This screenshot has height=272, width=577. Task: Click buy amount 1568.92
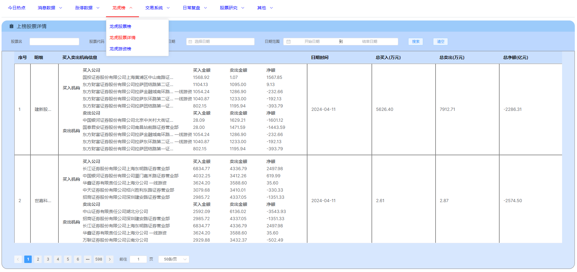[x=201, y=77]
